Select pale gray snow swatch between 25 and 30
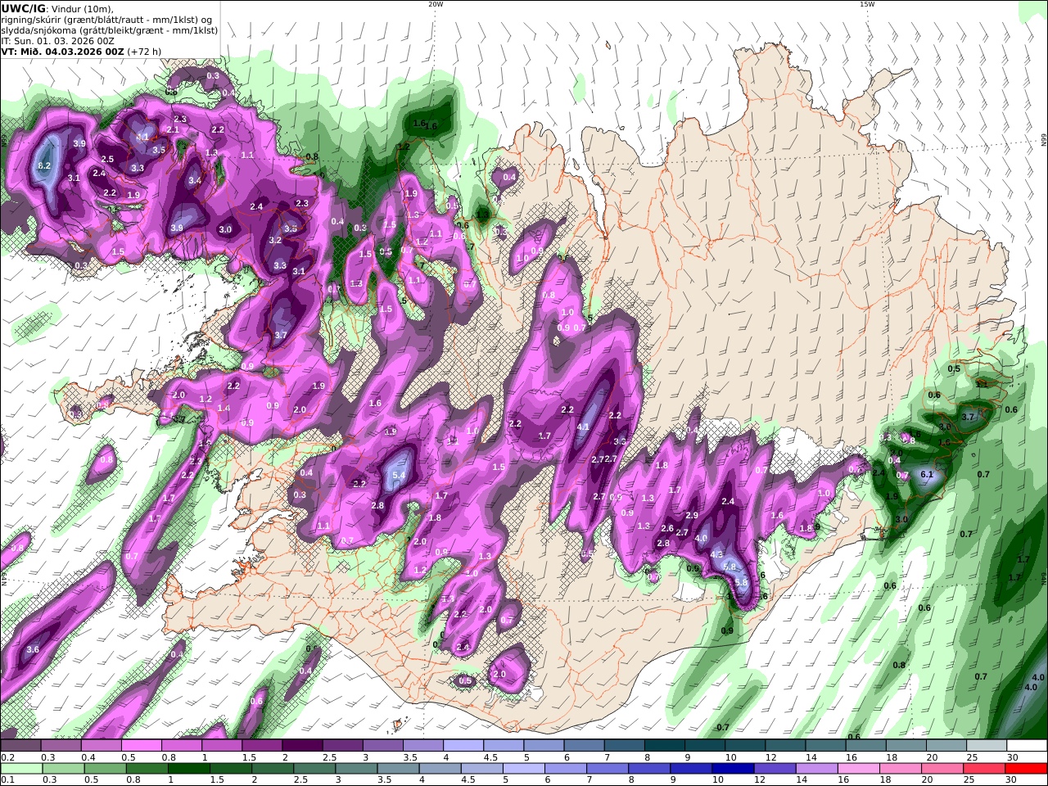 pyautogui.click(x=987, y=746)
